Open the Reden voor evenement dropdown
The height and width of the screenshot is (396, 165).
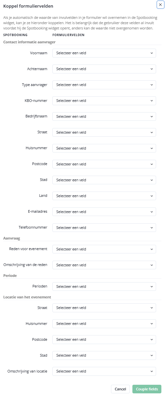pyautogui.click(x=104, y=249)
